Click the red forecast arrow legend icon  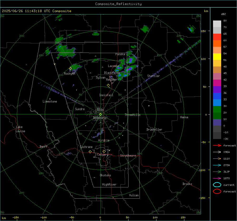click(217, 145)
